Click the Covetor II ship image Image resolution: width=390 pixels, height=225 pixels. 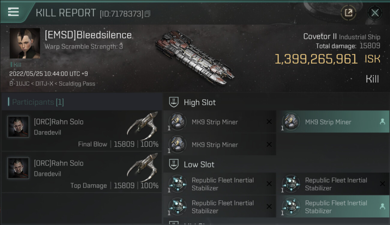pos(194,58)
